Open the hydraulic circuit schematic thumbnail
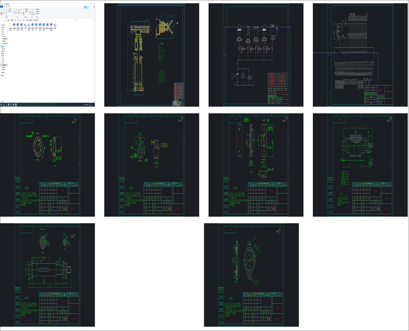 256,55
